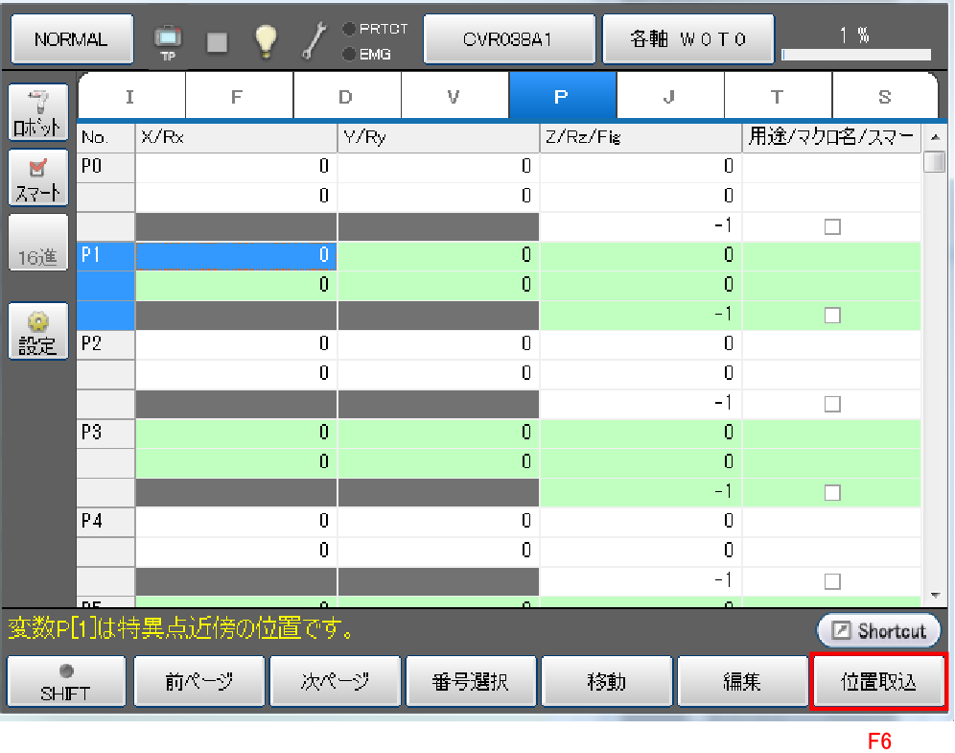Open the 設定 settings gear button
This screenshot has width=955, height=753.
38,331
